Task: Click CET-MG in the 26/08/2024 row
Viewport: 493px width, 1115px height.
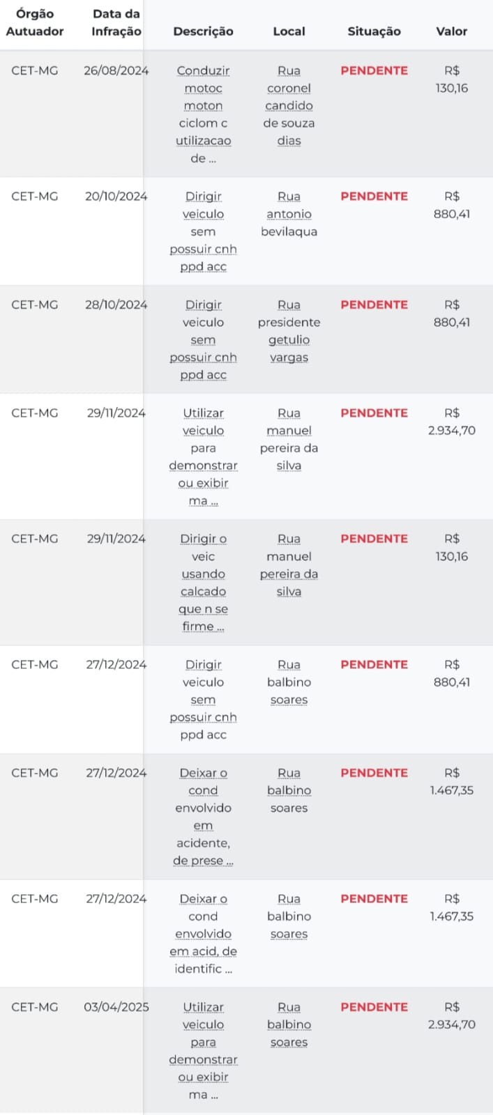Action: pos(35,70)
